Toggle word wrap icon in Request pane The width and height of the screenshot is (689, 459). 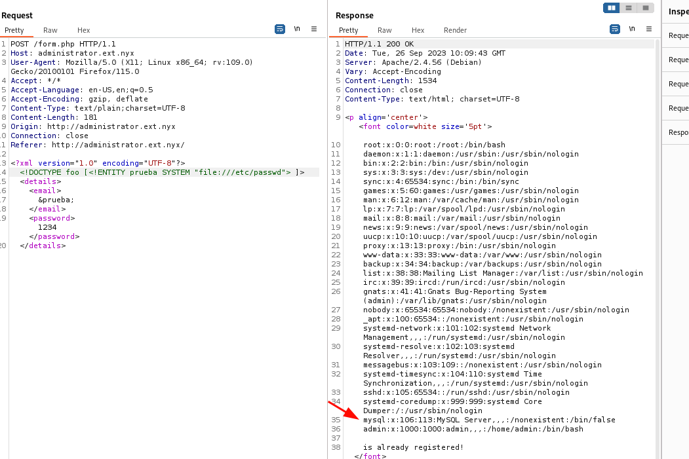point(279,29)
